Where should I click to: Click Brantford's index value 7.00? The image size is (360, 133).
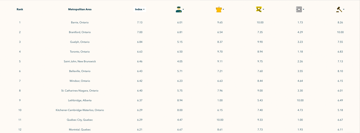click(140, 32)
